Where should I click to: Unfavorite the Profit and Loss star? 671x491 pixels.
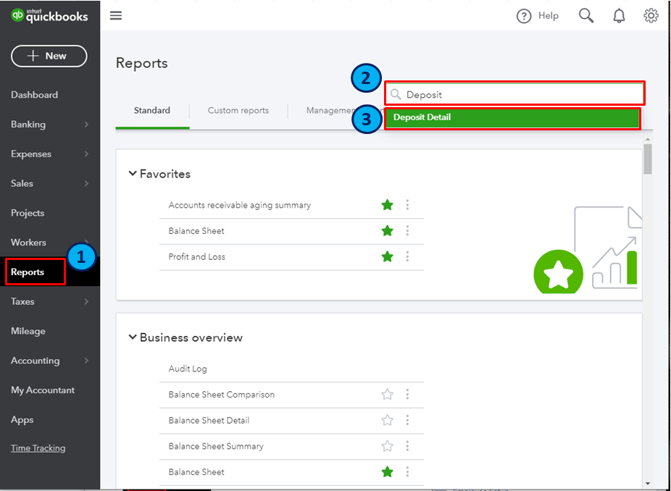(x=387, y=256)
